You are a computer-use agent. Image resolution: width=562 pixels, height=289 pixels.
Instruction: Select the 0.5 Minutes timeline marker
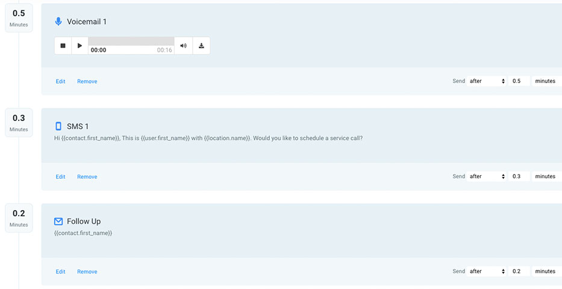point(19,18)
